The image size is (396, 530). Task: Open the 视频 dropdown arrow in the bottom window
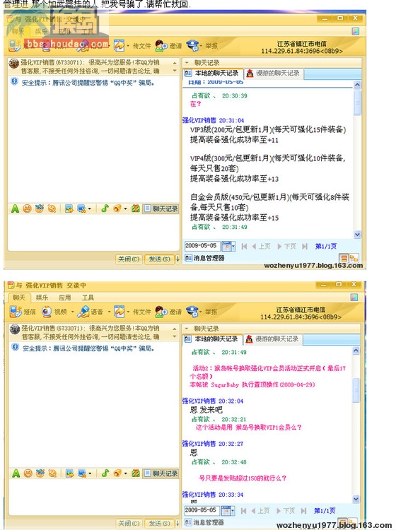click(x=72, y=312)
